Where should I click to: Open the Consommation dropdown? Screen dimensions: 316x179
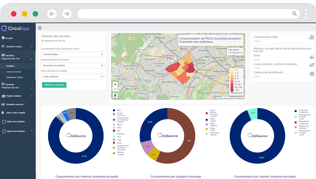(x=72, y=54)
